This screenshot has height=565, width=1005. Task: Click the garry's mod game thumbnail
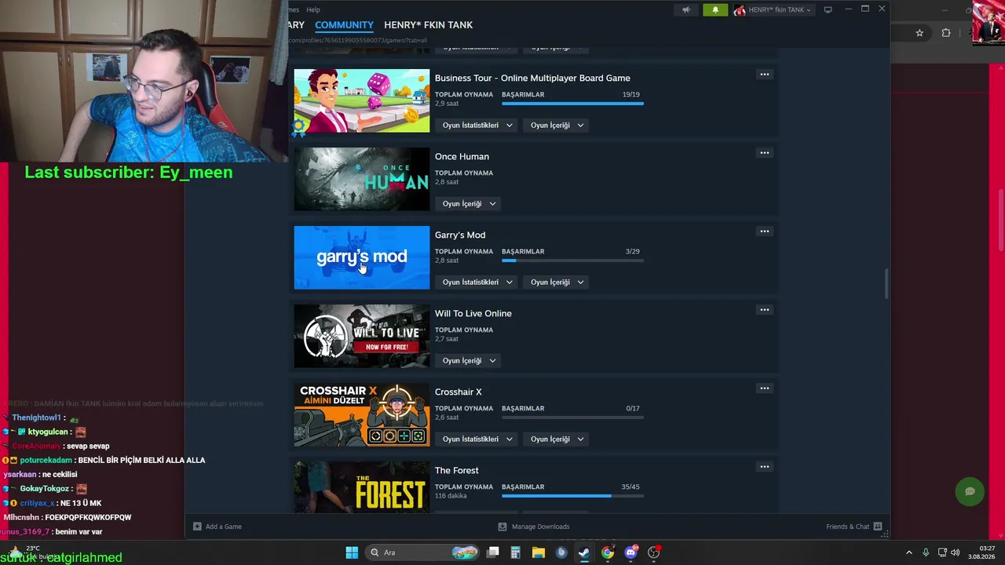[362, 257]
